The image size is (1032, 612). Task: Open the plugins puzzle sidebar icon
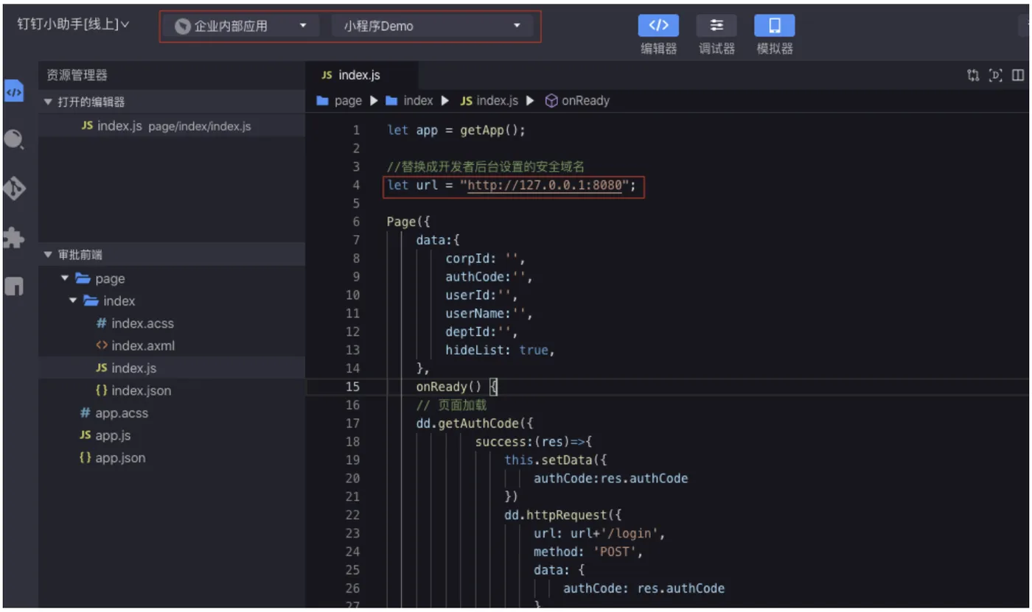14,237
